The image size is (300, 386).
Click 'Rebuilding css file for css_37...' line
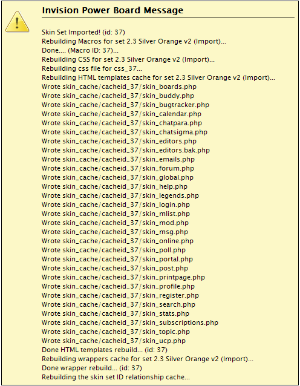click(x=92, y=68)
